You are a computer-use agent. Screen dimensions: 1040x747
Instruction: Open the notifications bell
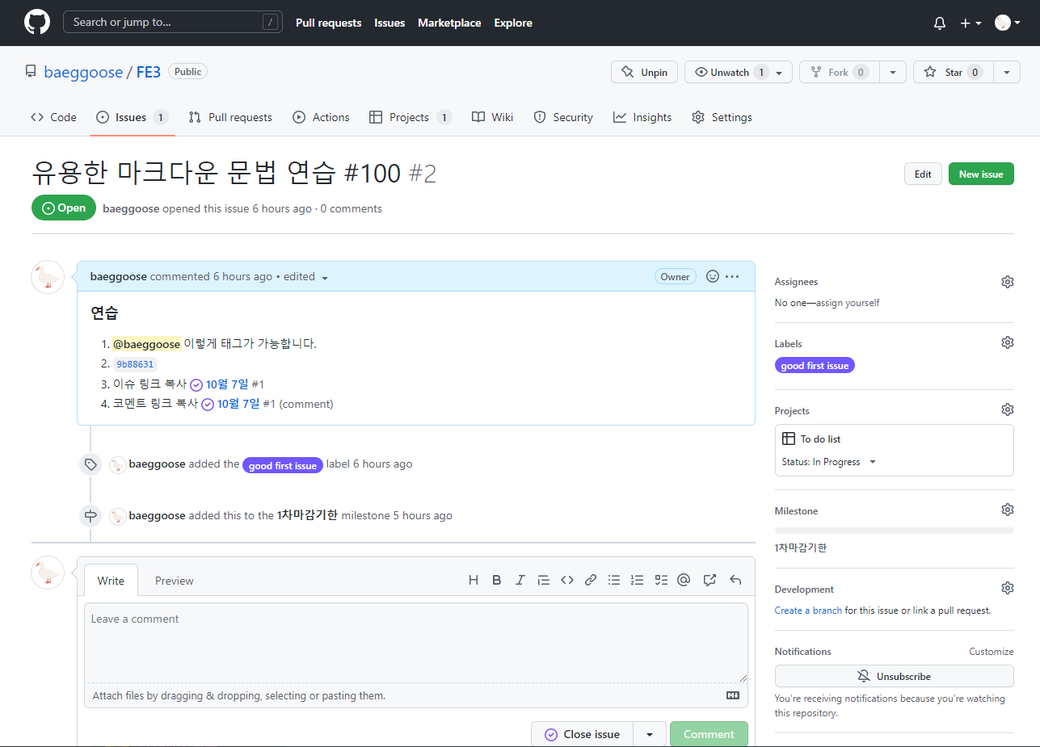[x=940, y=23]
